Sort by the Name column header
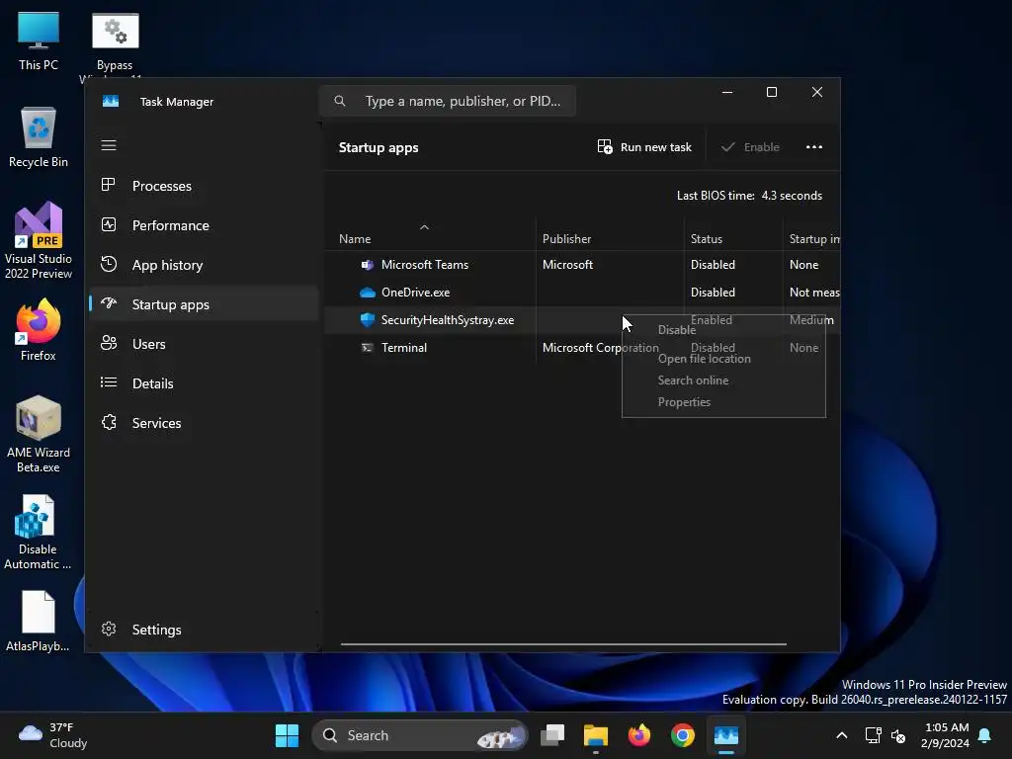The height and width of the screenshot is (759, 1012). coord(355,239)
